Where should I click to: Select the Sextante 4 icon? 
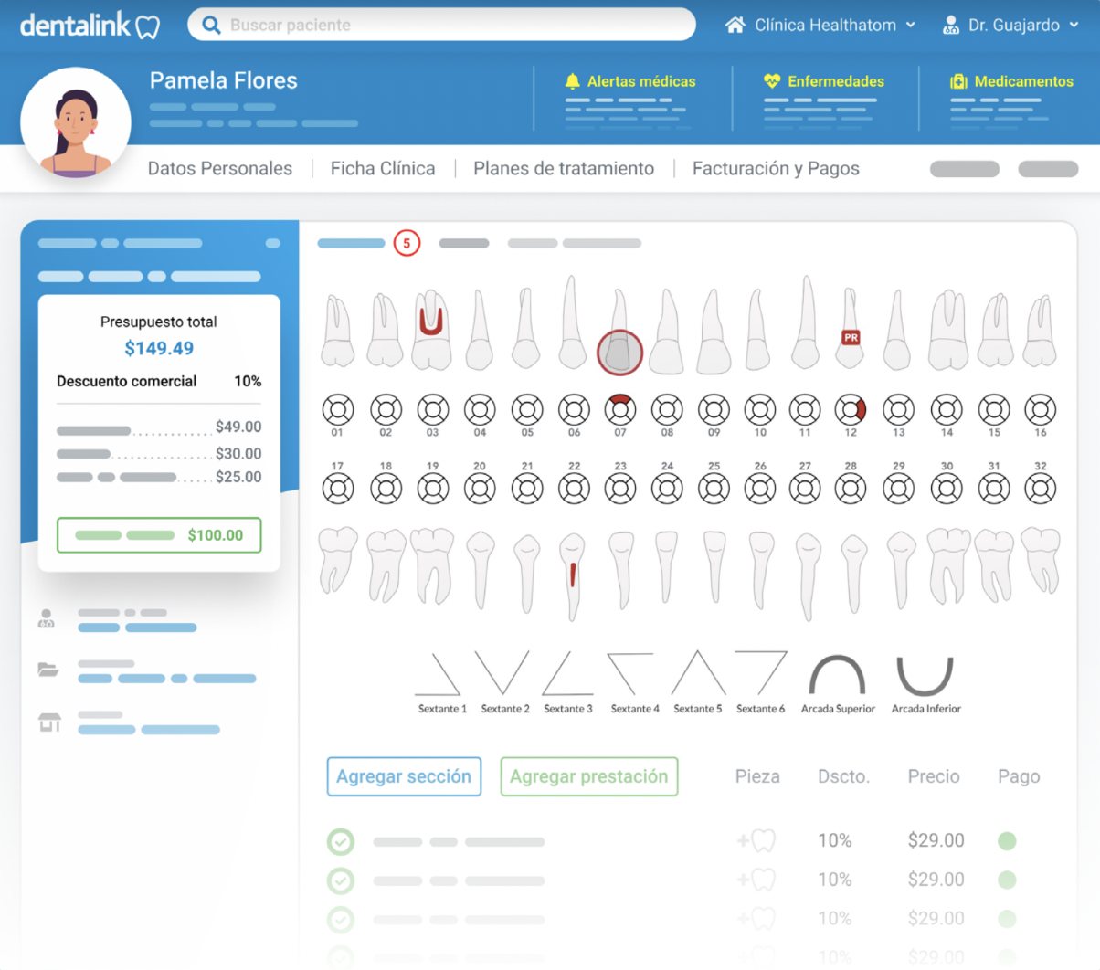(x=631, y=674)
